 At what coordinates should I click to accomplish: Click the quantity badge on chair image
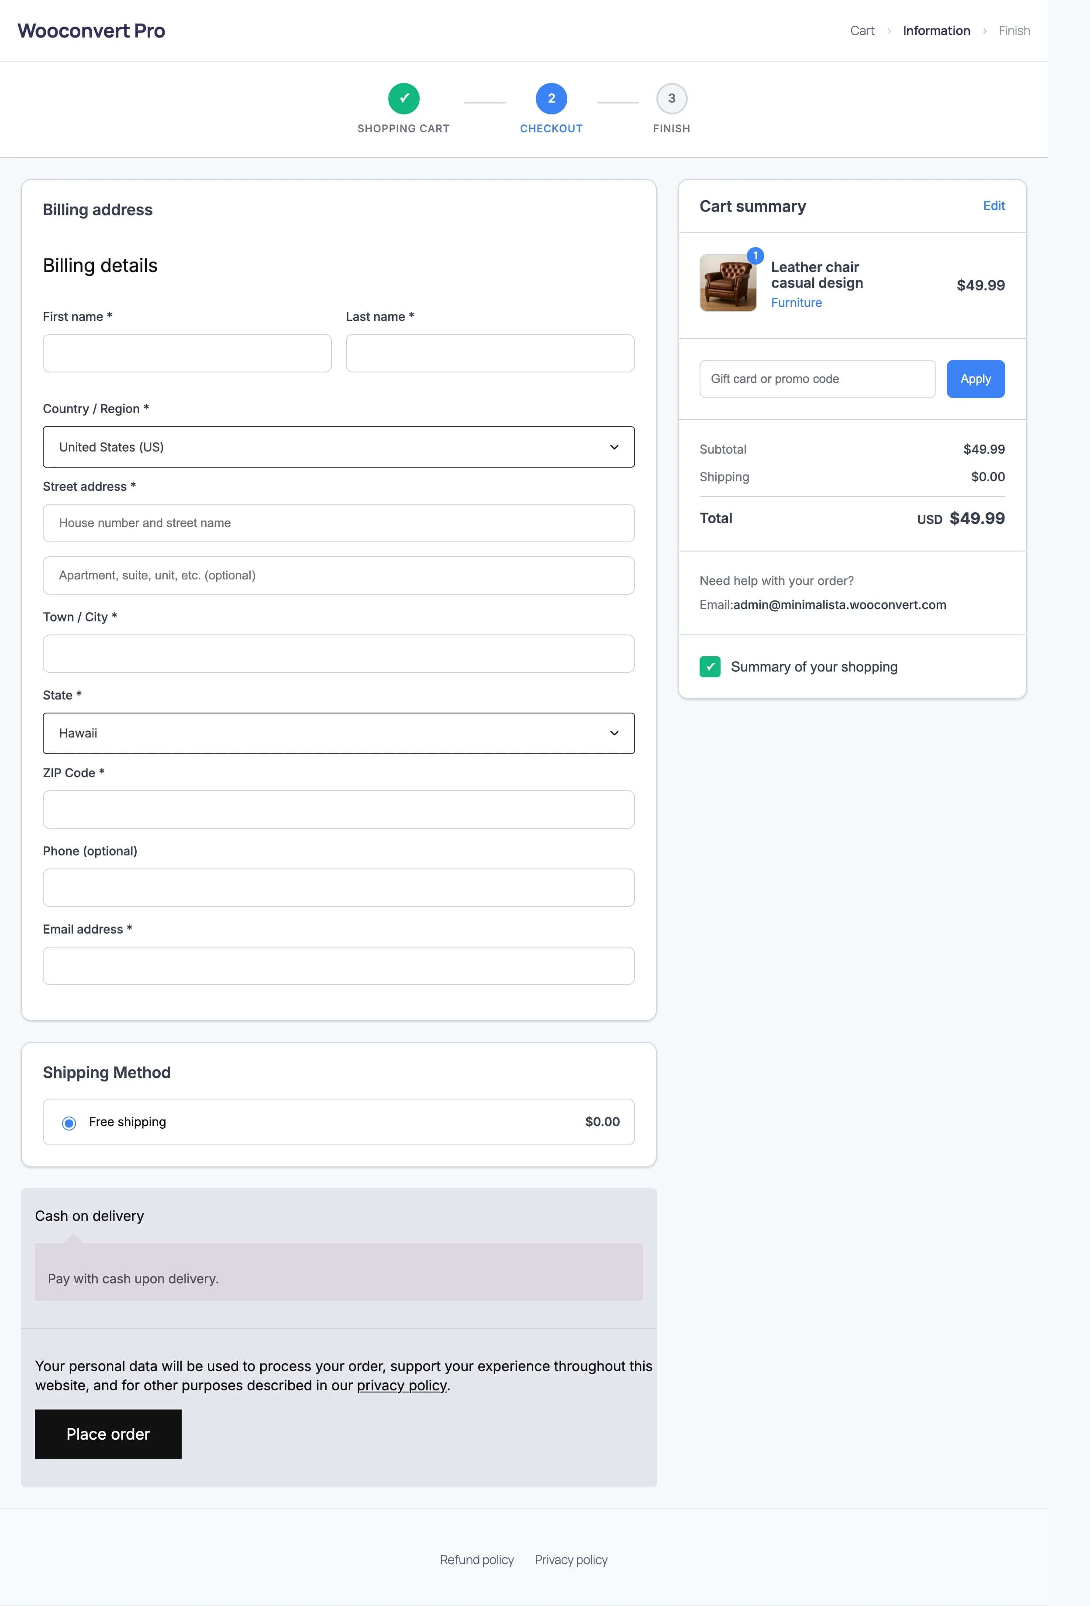pyautogui.click(x=755, y=256)
